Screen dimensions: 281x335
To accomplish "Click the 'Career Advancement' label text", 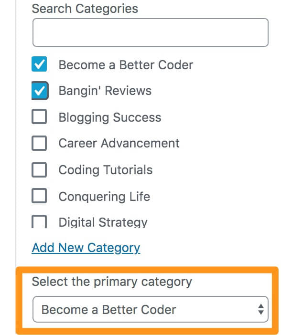I will [x=119, y=143].
